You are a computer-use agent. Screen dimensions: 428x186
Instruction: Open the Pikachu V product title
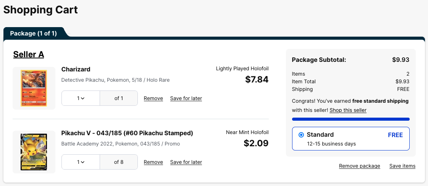pyautogui.click(x=127, y=133)
